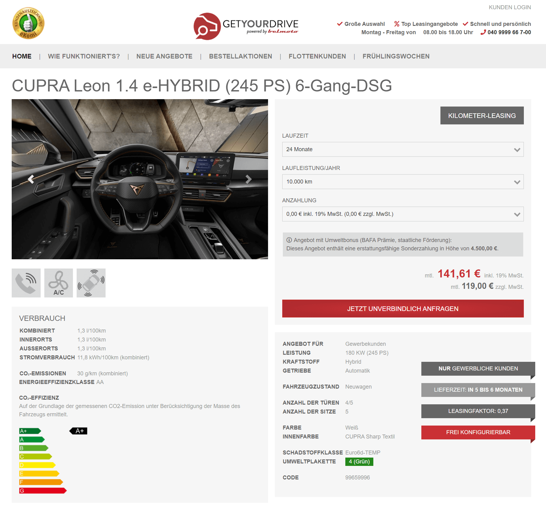Click the CO₂ value 30 g/km (kombiniert)
Image resolution: width=546 pixels, height=509 pixels.
[x=102, y=374]
